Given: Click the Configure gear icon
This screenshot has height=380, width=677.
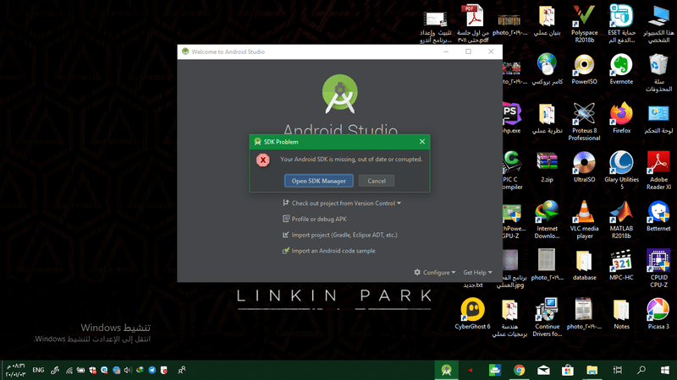Looking at the screenshot, I should pos(417,272).
